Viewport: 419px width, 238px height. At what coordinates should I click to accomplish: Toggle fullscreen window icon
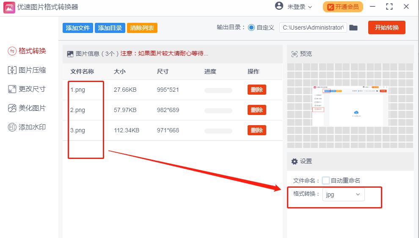pos(389,7)
